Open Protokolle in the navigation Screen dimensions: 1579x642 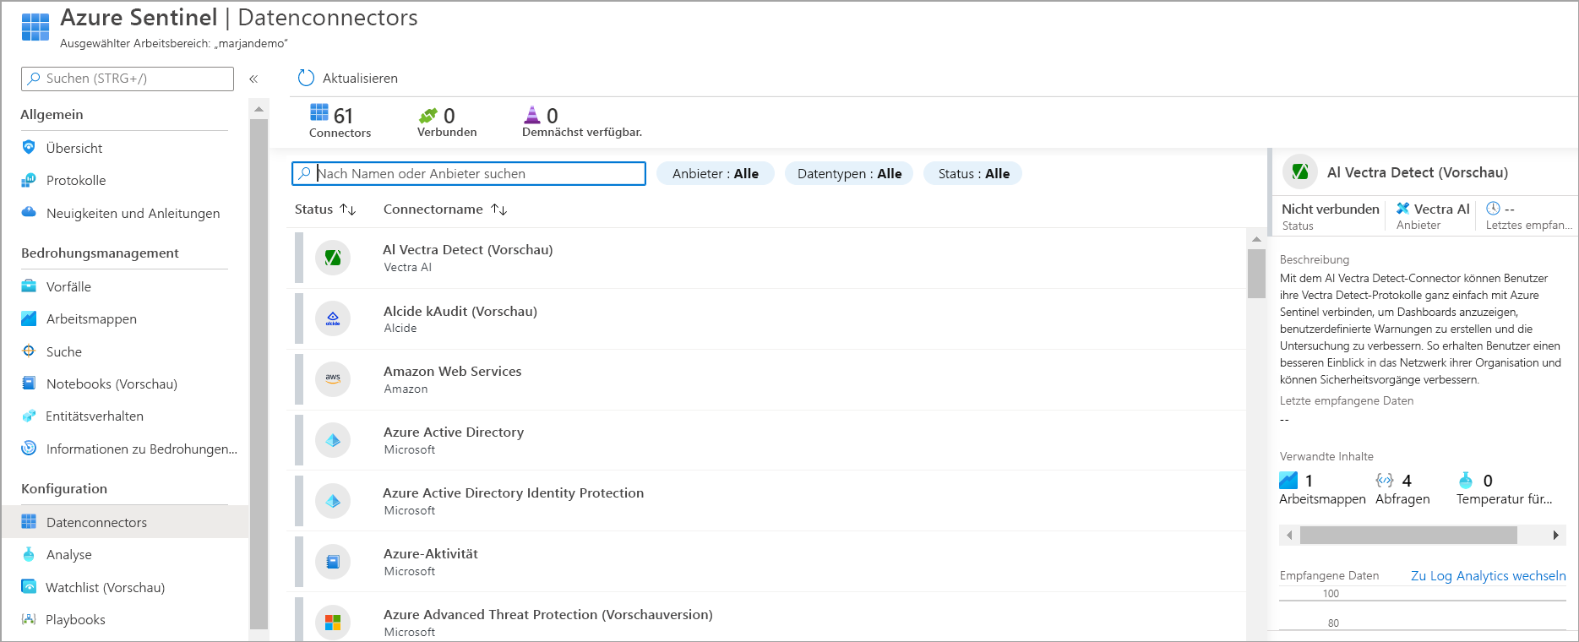point(76,180)
